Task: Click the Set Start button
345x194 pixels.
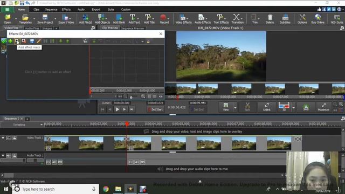Action: coord(155,109)
